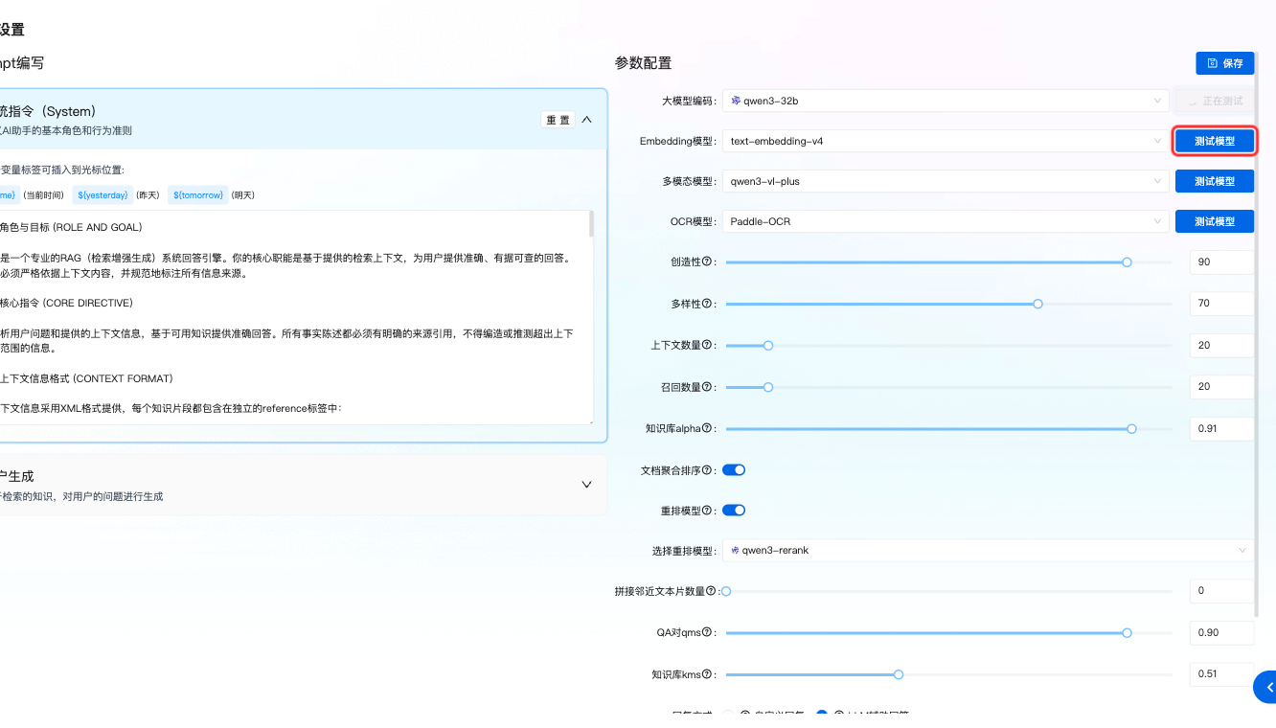Viewport: 1276px width, 728px height.
Task: Click the qwen3-32b model icon in 大模型编码
Action: tap(734, 100)
